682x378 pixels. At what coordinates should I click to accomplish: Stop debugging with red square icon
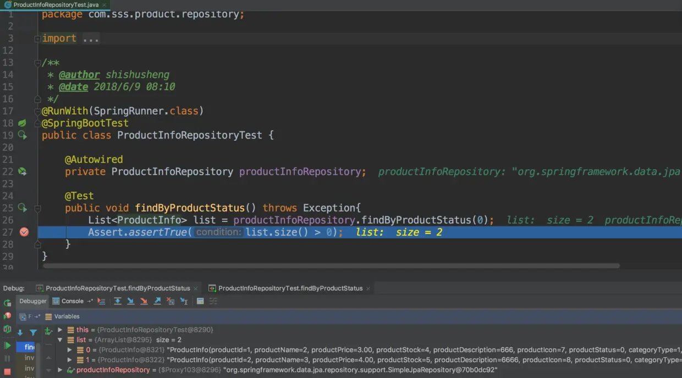[7, 372]
